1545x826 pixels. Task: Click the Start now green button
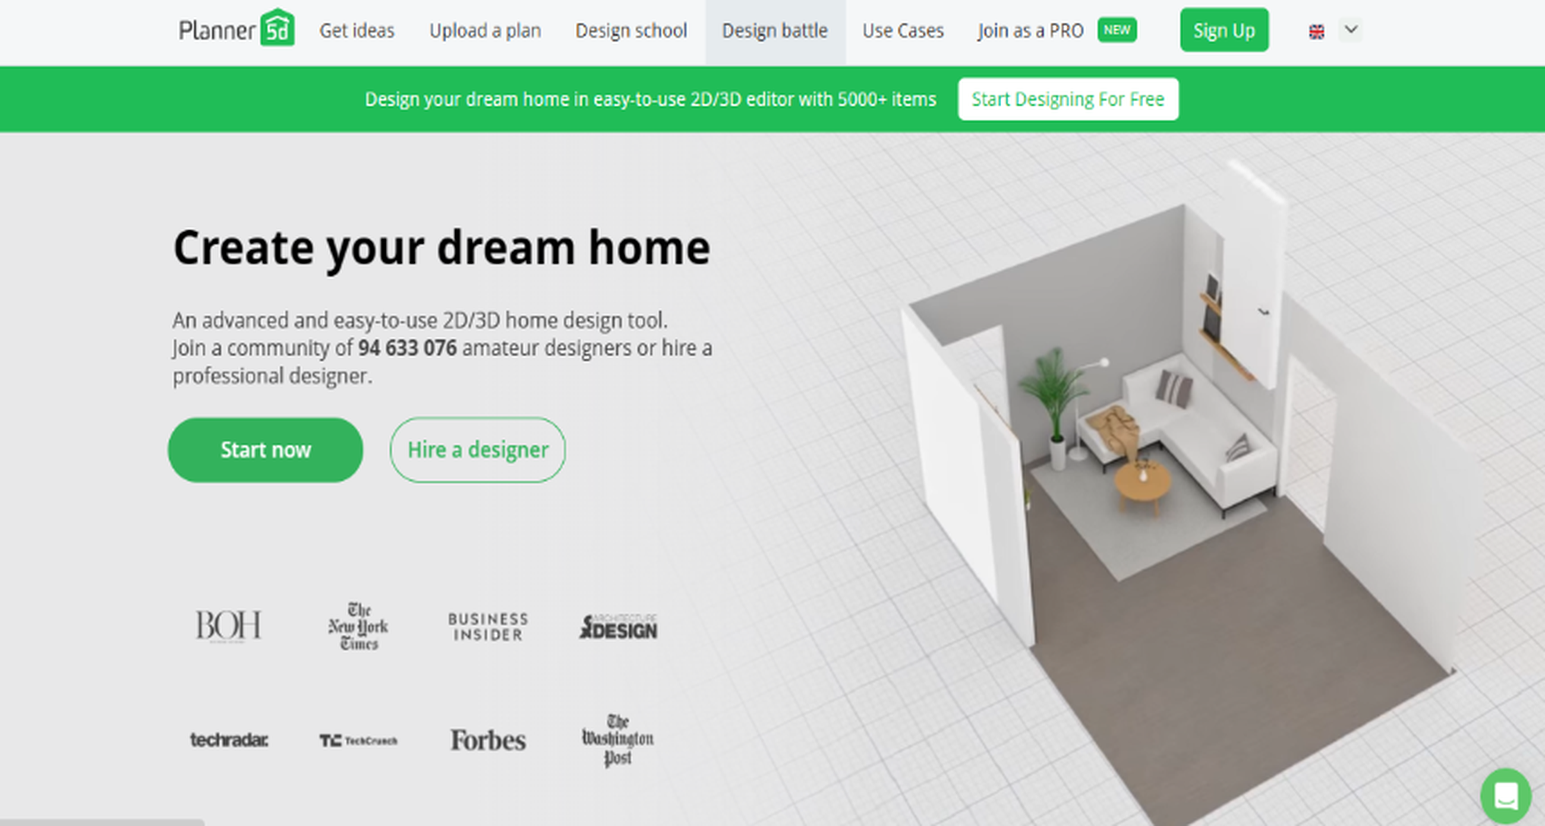tap(266, 450)
